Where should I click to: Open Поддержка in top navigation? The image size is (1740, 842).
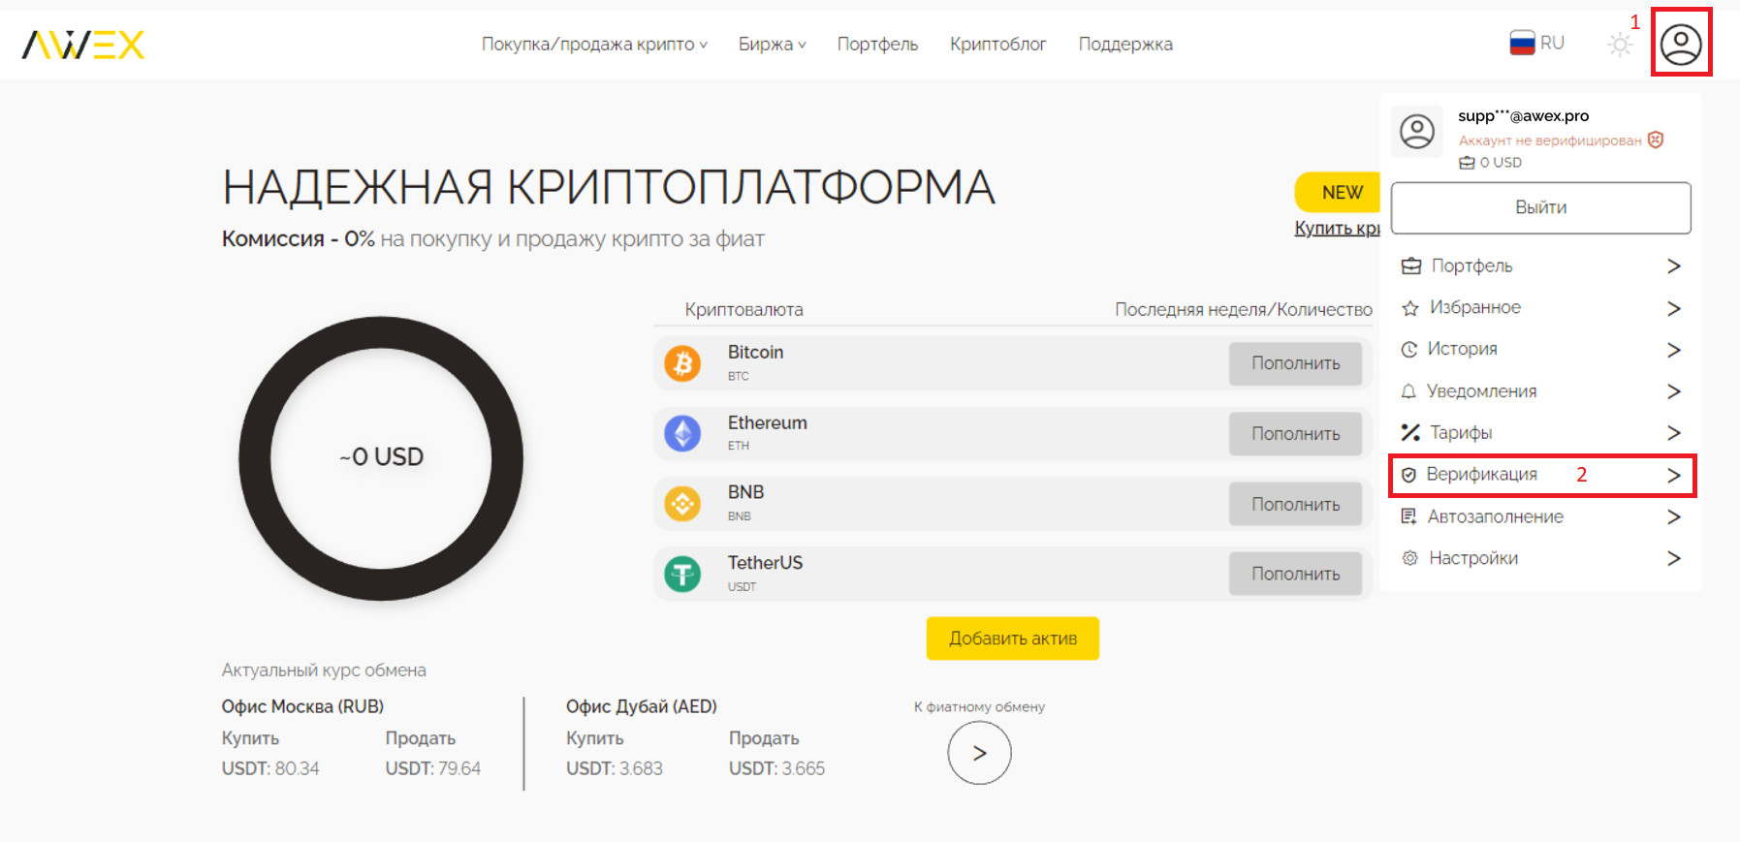(x=1125, y=45)
